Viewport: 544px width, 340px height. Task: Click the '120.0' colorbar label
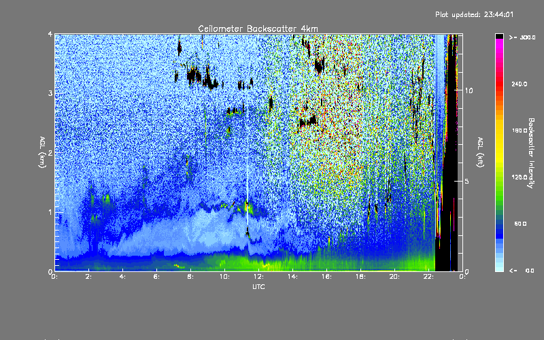(x=520, y=177)
